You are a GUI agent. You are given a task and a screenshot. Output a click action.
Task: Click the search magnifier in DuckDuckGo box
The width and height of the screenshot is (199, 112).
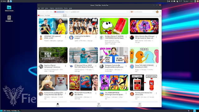tap(153, 12)
